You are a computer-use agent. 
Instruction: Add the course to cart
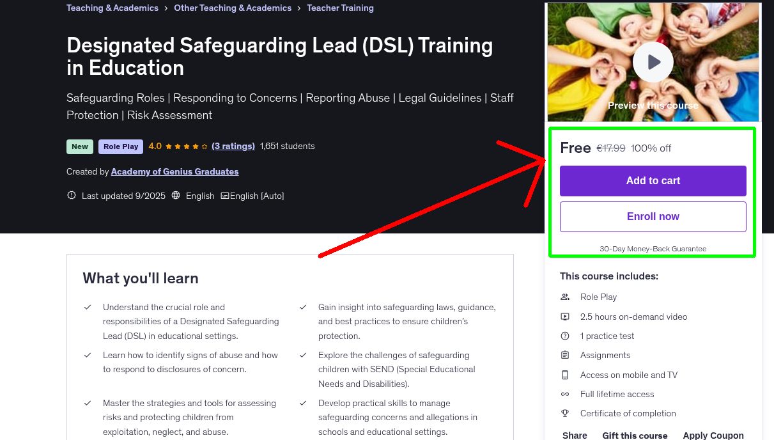click(653, 181)
